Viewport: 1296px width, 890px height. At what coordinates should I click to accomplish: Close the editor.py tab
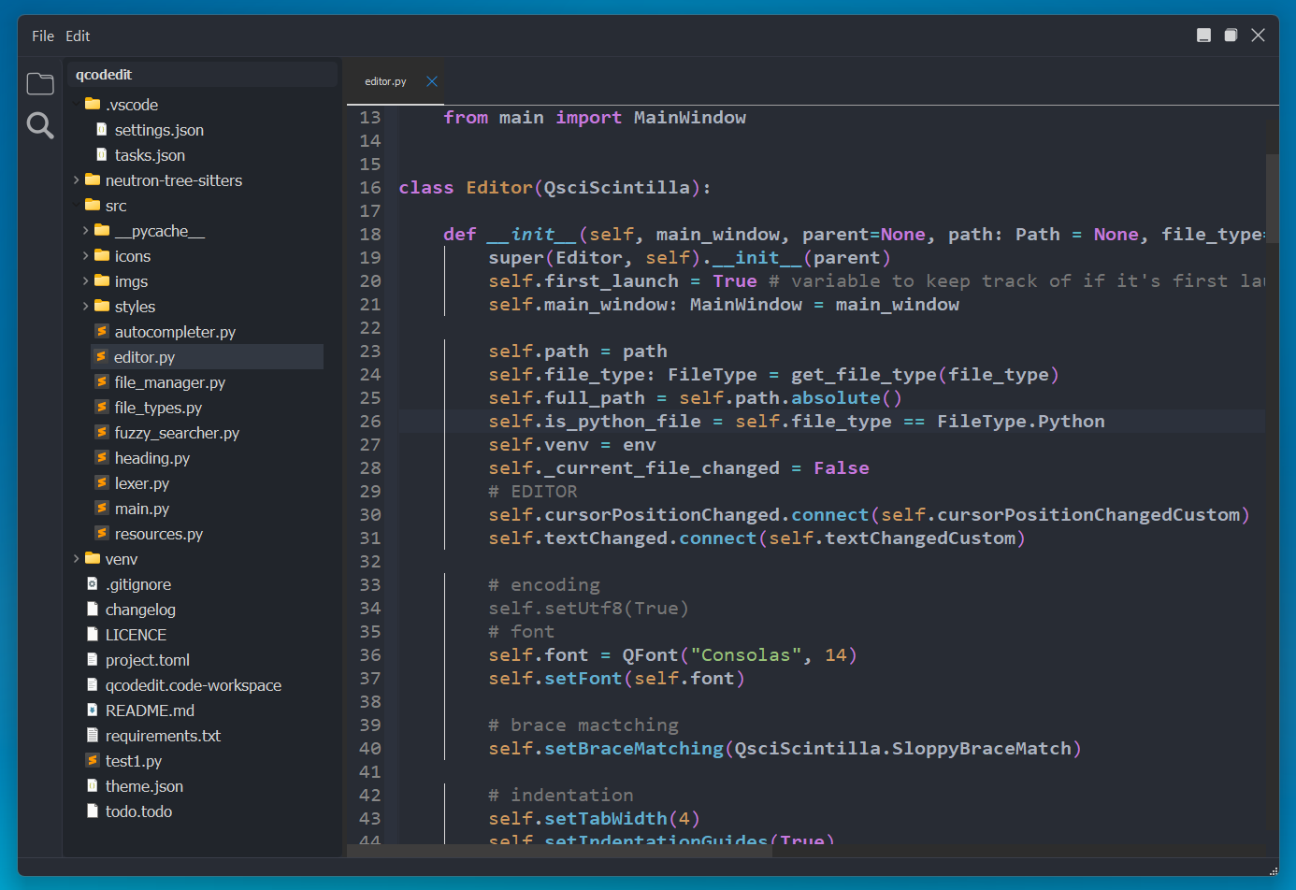pyautogui.click(x=432, y=81)
